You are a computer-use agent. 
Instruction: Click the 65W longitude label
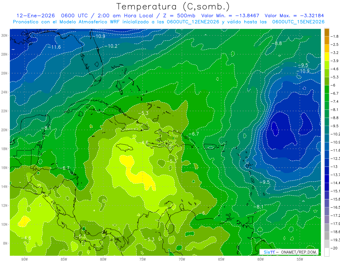click(x=221, y=259)
